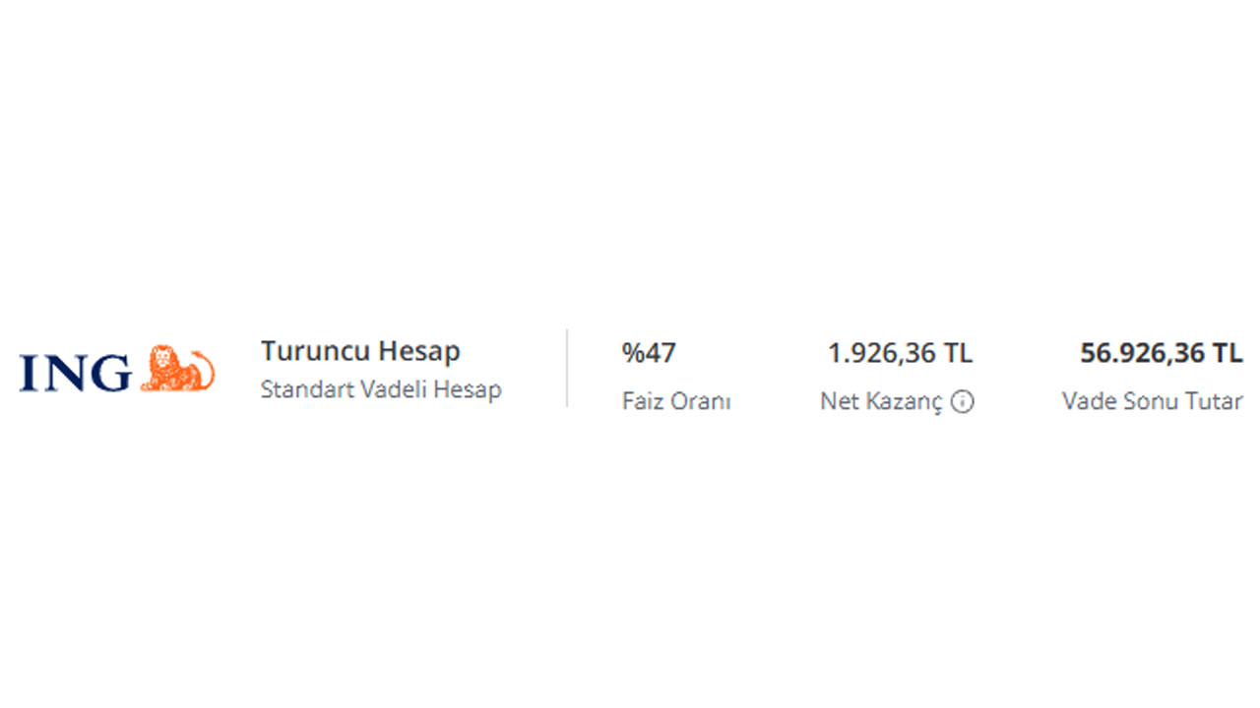Open the Turuncu Hesap account title
Viewport: 1260px width, 708px height.
(360, 351)
